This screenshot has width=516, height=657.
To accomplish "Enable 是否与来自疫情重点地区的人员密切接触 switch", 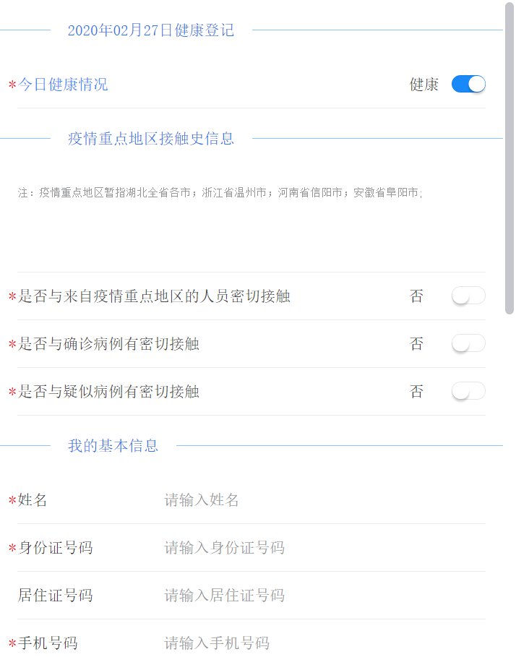I will (x=468, y=296).
